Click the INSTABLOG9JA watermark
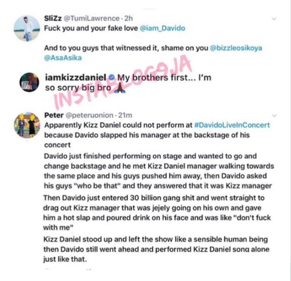This screenshot has height=281, width=291. click(x=123, y=83)
